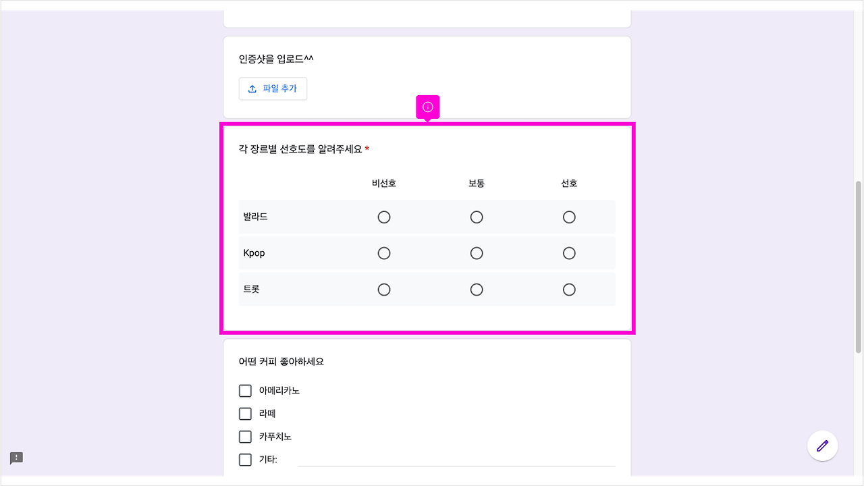This screenshot has width=864, height=486.
Task: Click the report problem icon bottom left
Action: pyautogui.click(x=16, y=458)
